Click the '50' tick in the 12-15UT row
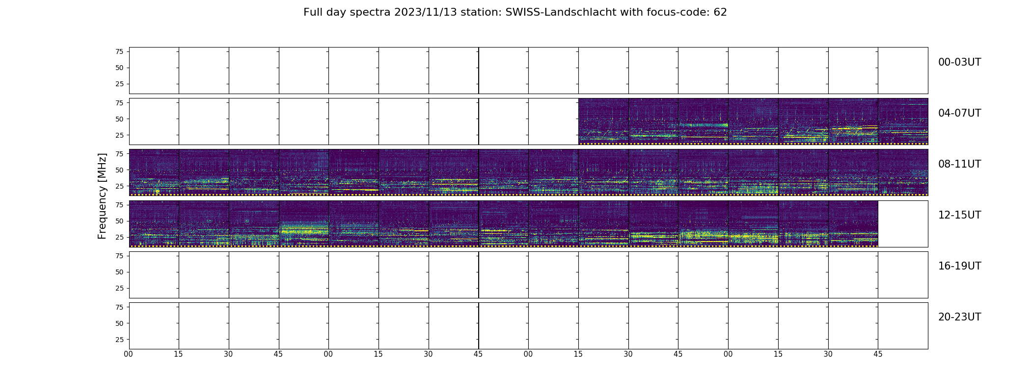 [x=119, y=220]
